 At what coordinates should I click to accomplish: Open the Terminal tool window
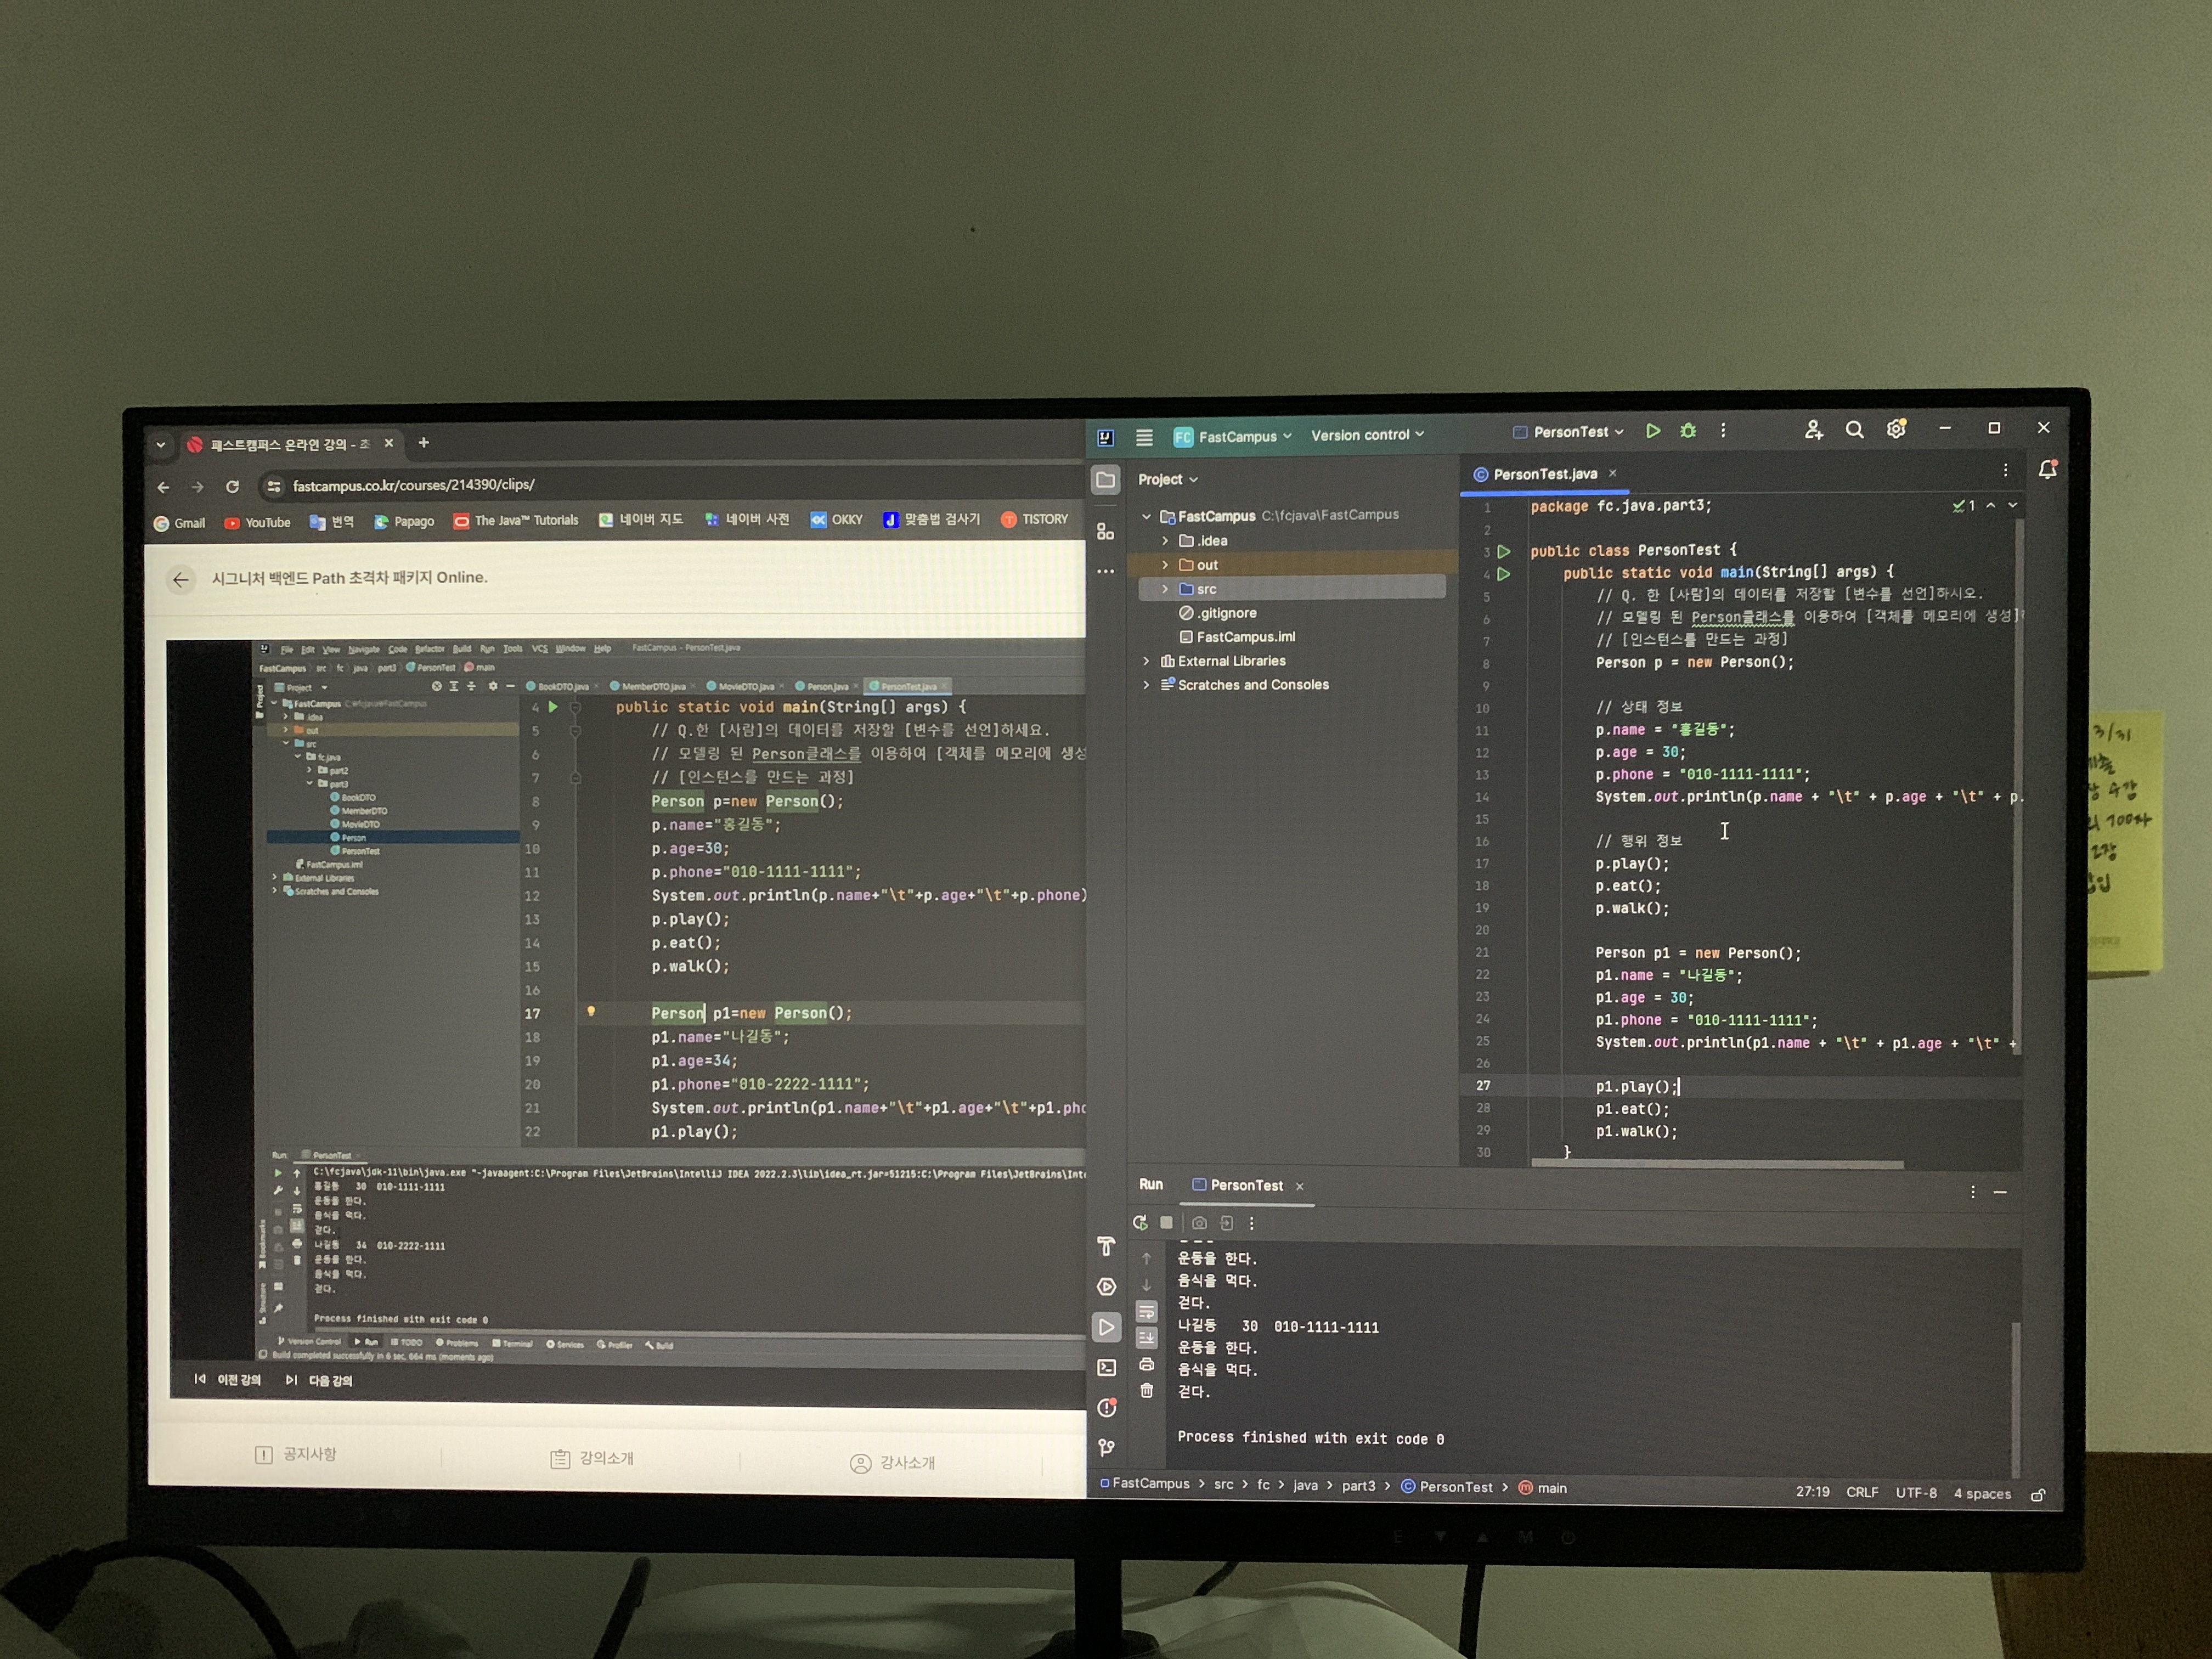pyautogui.click(x=1106, y=1367)
